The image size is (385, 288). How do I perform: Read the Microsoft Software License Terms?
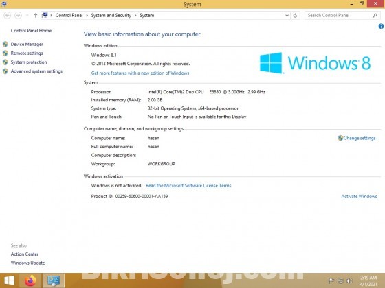(x=188, y=186)
